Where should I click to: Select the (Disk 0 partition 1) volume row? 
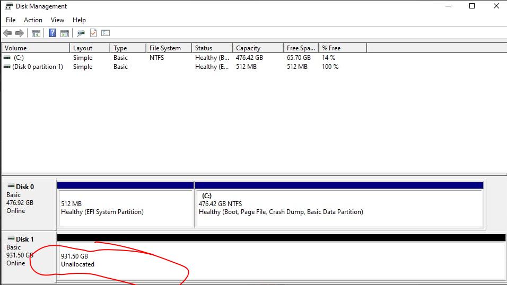[38, 67]
